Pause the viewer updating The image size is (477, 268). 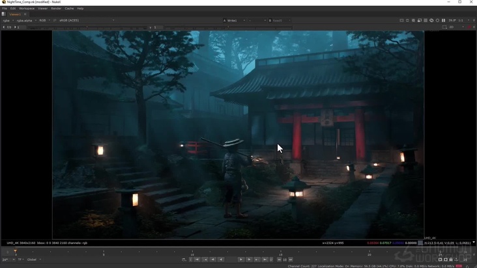pyautogui.click(x=444, y=20)
